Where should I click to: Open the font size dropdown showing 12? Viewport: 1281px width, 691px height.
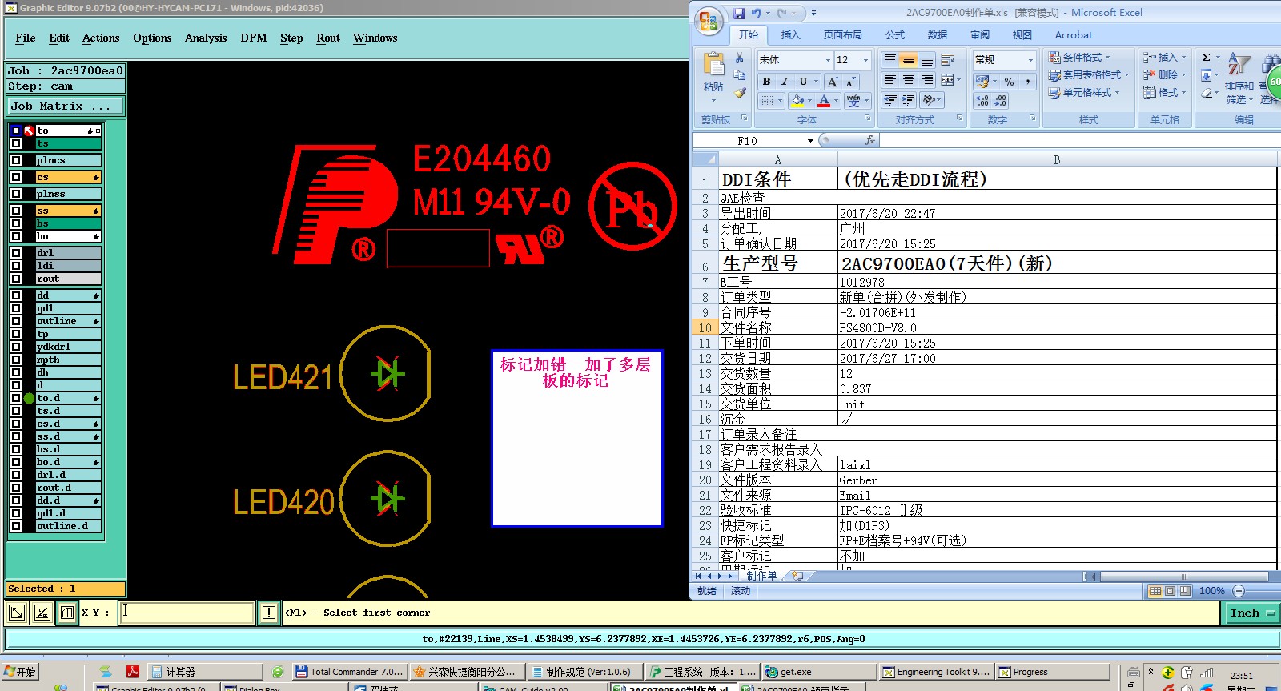point(865,60)
